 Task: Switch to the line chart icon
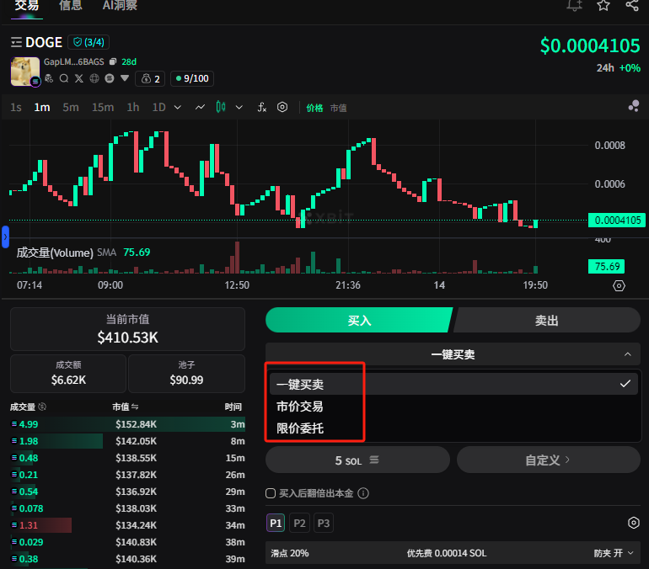pos(200,108)
